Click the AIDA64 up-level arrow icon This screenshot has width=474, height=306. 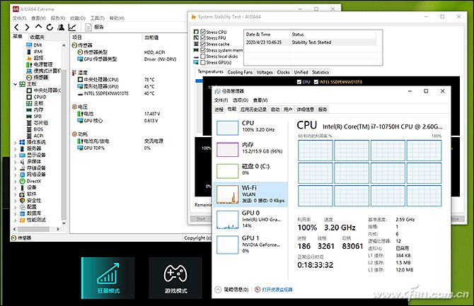(x=38, y=27)
